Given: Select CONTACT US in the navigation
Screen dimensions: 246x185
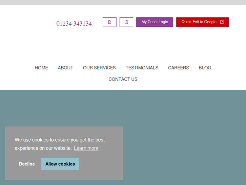Looking at the screenshot, I should point(123,79).
